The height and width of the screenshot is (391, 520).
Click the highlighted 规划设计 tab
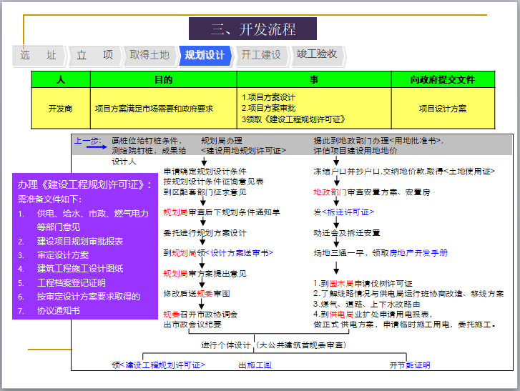pyautogui.click(x=205, y=56)
